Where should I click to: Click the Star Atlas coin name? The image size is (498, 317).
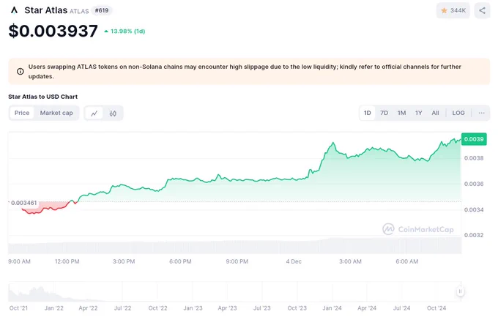(x=46, y=10)
